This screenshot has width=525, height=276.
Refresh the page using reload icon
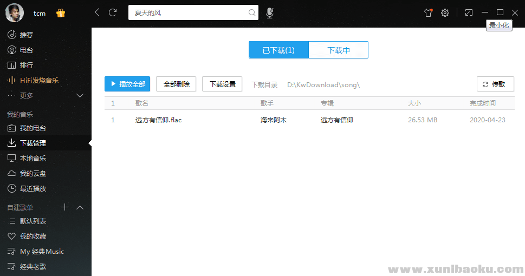tap(113, 12)
